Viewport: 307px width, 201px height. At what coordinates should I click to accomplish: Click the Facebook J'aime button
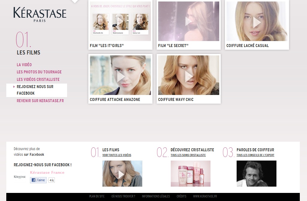click(x=38, y=180)
